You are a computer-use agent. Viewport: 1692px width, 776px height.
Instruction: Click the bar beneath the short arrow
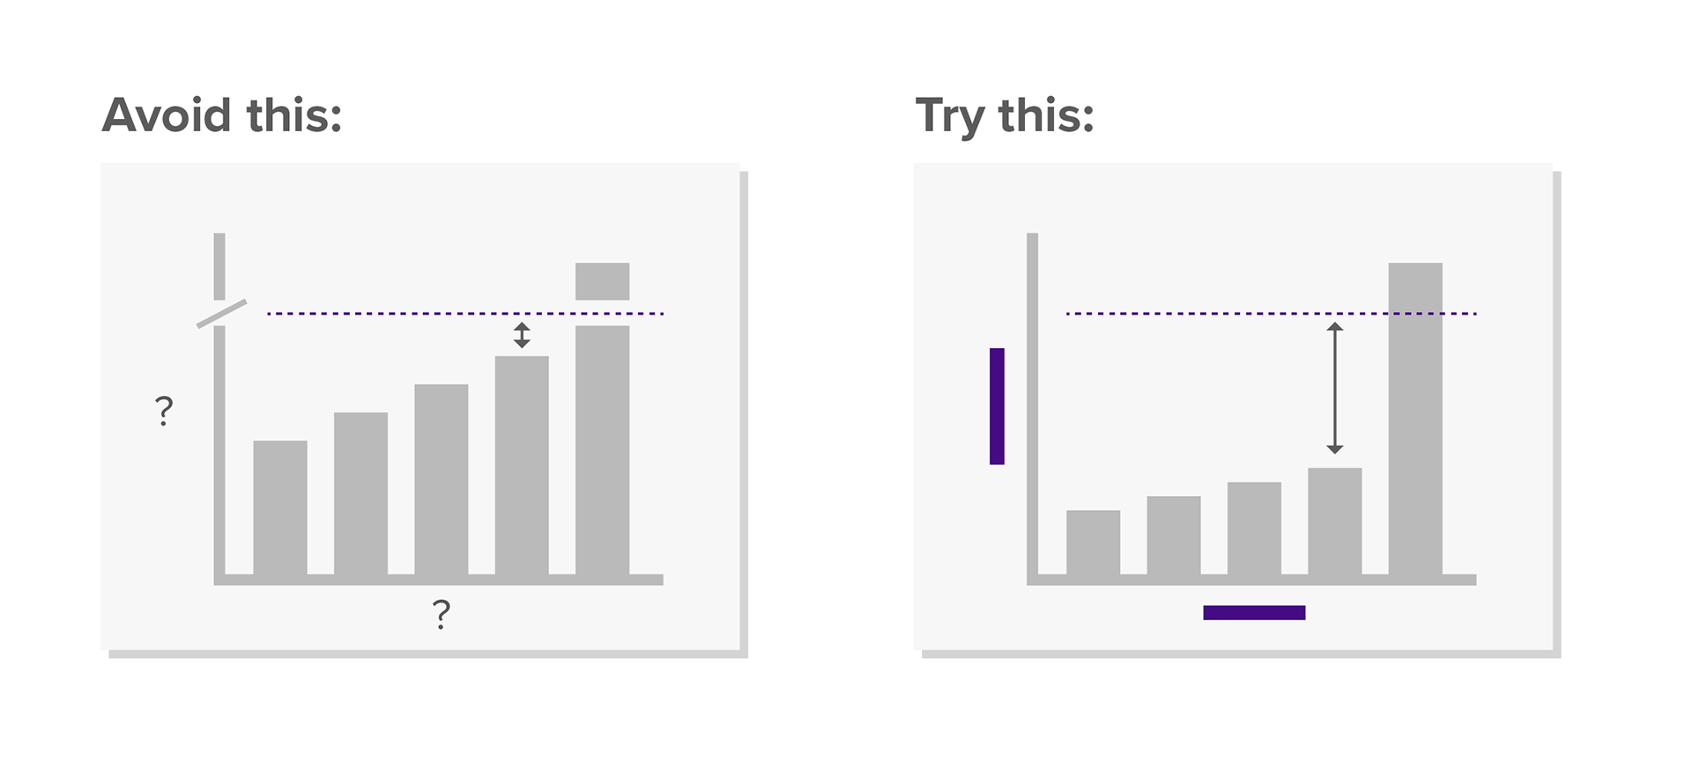point(522,465)
